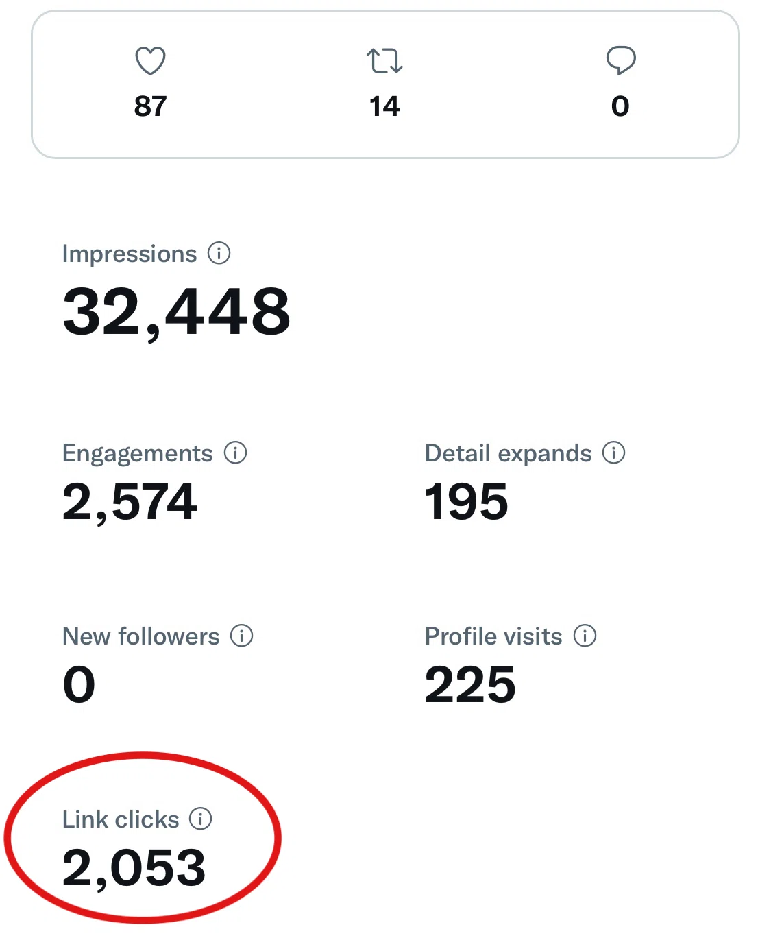Click the 2,574 engagements value
This screenshot has height=938, width=771.
tap(130, 503)
